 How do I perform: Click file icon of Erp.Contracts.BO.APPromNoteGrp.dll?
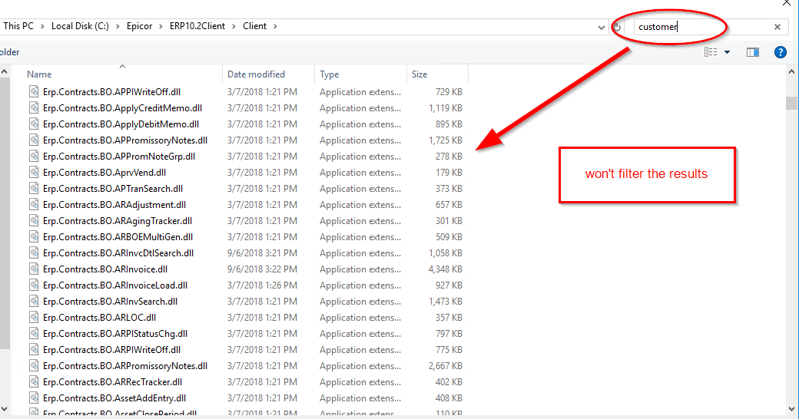[x=34, y=157]
